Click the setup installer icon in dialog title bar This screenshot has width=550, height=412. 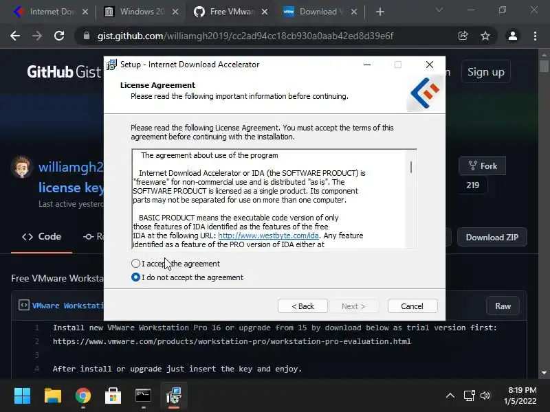click(x=111, y=65)
